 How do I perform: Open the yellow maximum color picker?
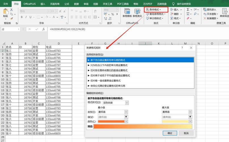coord(190,121)
